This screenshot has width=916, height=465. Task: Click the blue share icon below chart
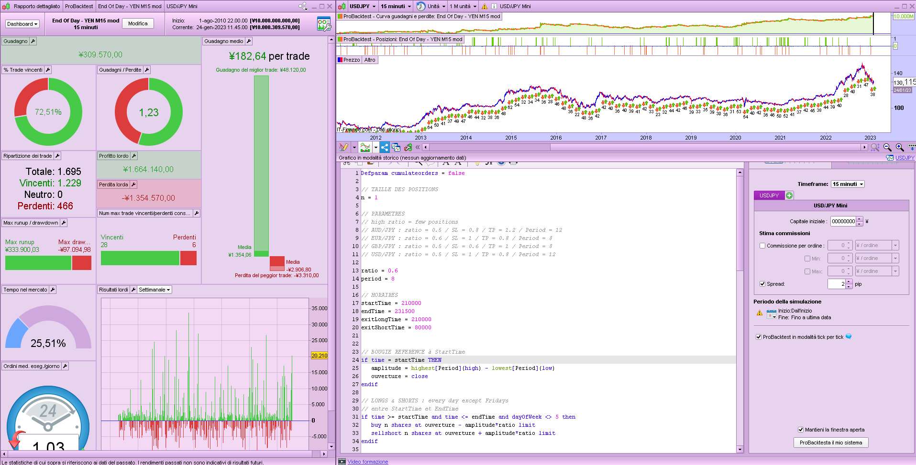pos(385,147)
